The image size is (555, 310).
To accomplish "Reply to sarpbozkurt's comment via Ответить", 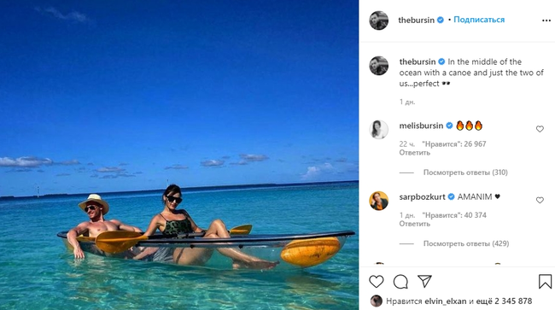I will pyautogui.click(x=414, y=224).
